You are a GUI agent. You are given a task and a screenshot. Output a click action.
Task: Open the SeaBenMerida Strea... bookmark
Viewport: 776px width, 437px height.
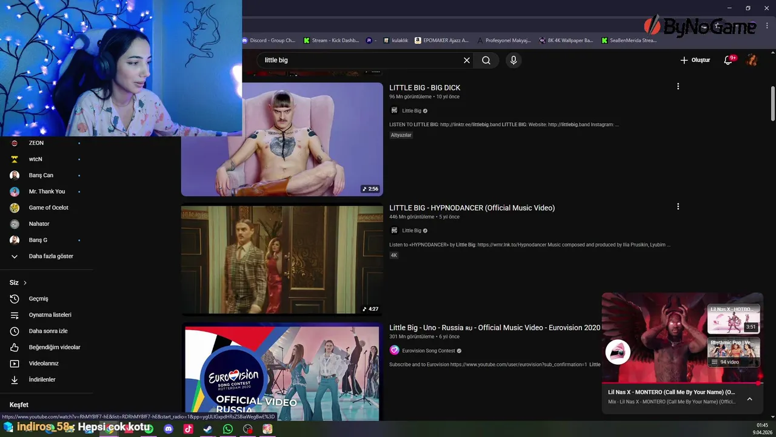(629, 41)
